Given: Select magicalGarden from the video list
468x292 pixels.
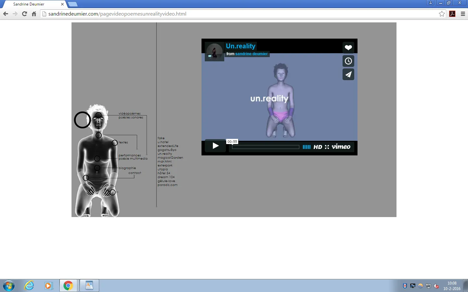Looking at the screenshot, I should 170,158.
